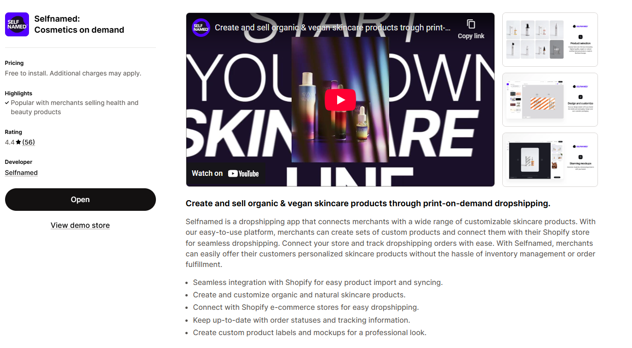This screenshot has width=632, height=348.
Task: Play the YouTube video with the red button
Action: click(340, 100)
